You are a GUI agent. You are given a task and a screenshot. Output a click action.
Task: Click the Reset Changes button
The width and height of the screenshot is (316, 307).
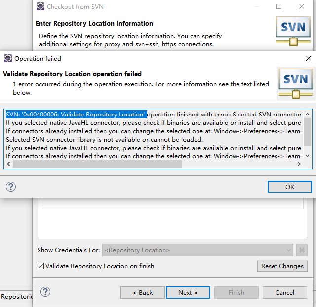(282, 266)
